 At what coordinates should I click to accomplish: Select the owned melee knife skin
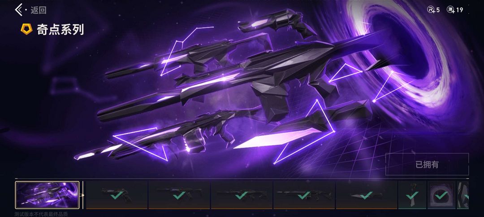(367, 195)
